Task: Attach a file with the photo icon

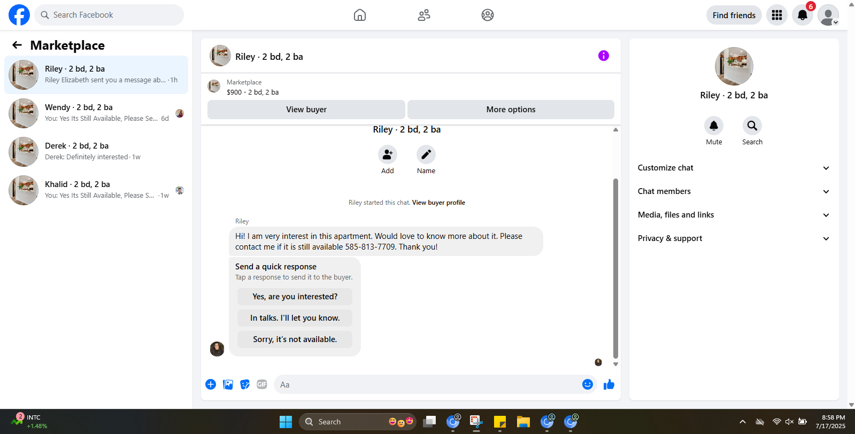Action: [228, 384]
